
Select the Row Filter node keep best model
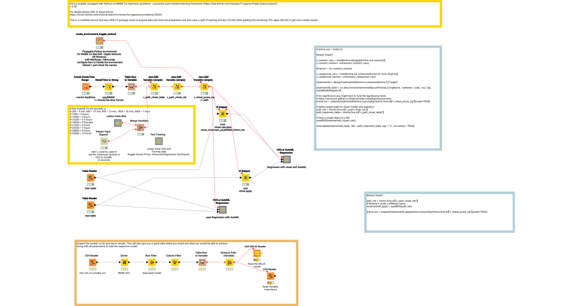pos(152,262)
